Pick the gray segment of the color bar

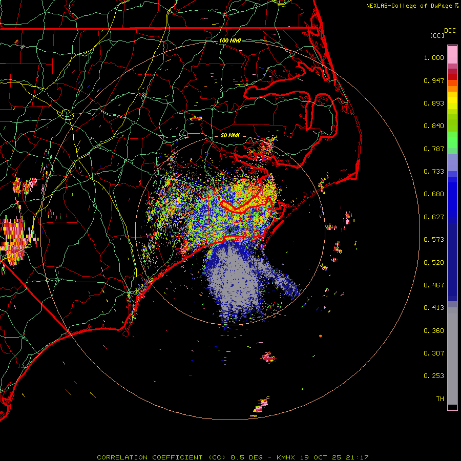tap(452, 356)
